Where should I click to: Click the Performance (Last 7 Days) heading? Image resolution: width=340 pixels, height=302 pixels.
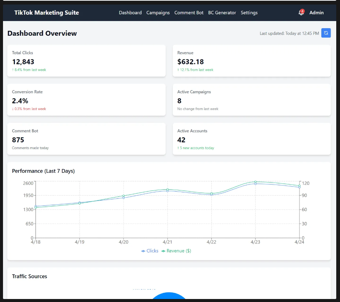click(43, 171)
